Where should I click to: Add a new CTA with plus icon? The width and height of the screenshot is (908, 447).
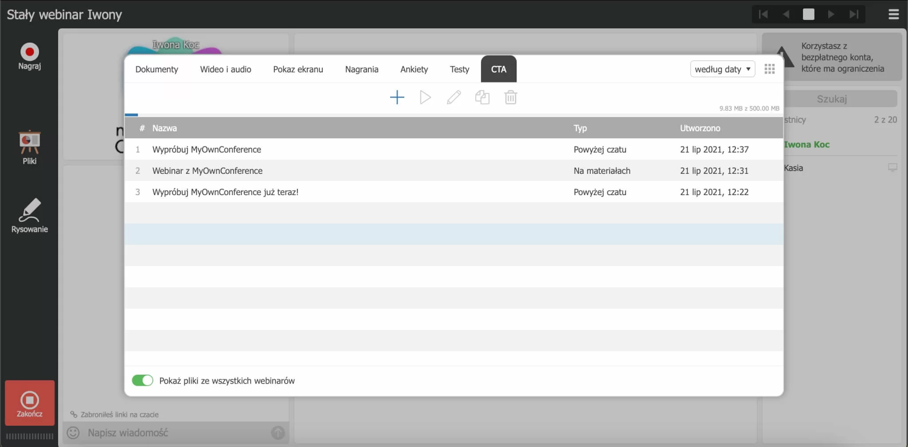[397, 97]
